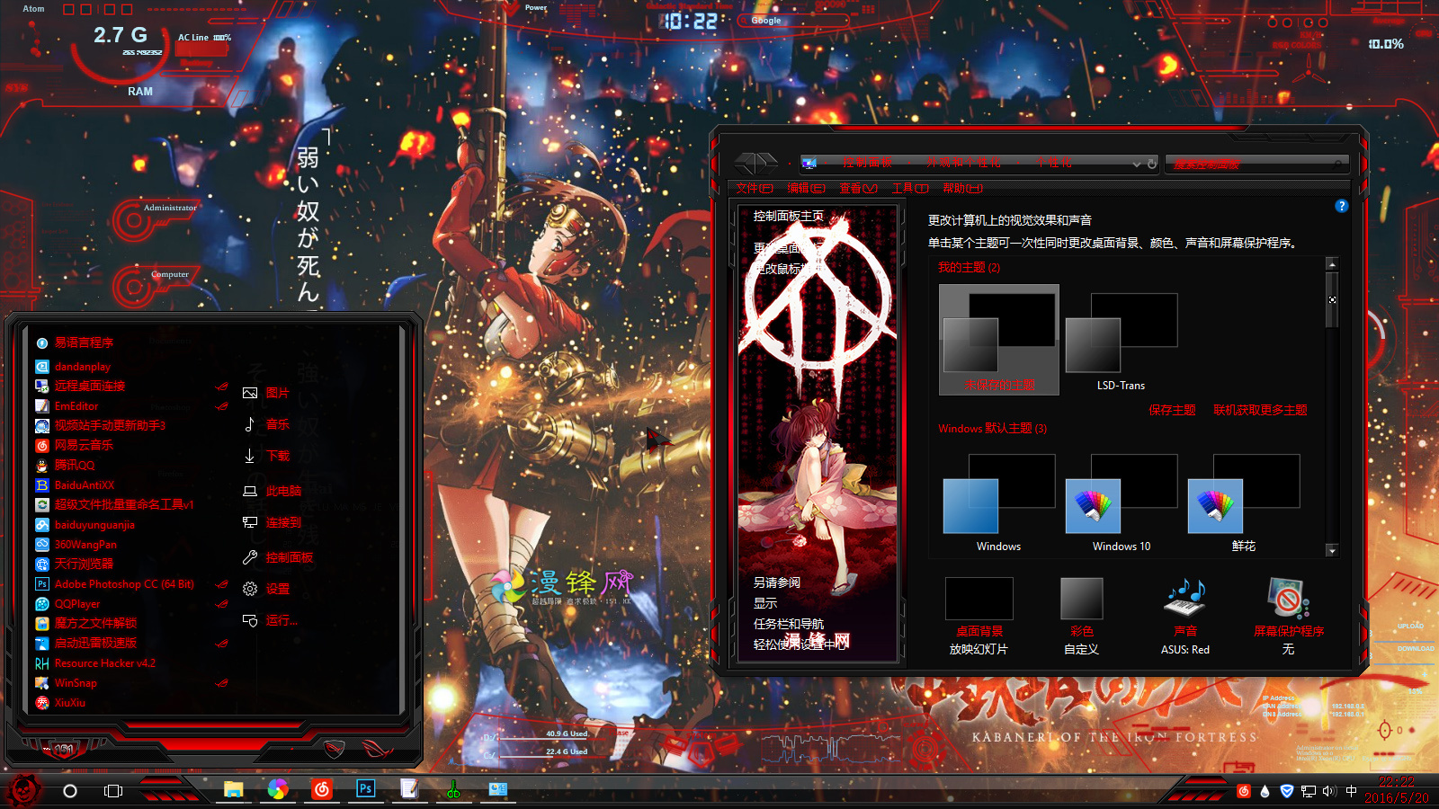Click the 保存主题 save theme link
Image resolution: width=1439 pixels, height=809 pixels.
pyautogui.click(x=1173, y=410)
